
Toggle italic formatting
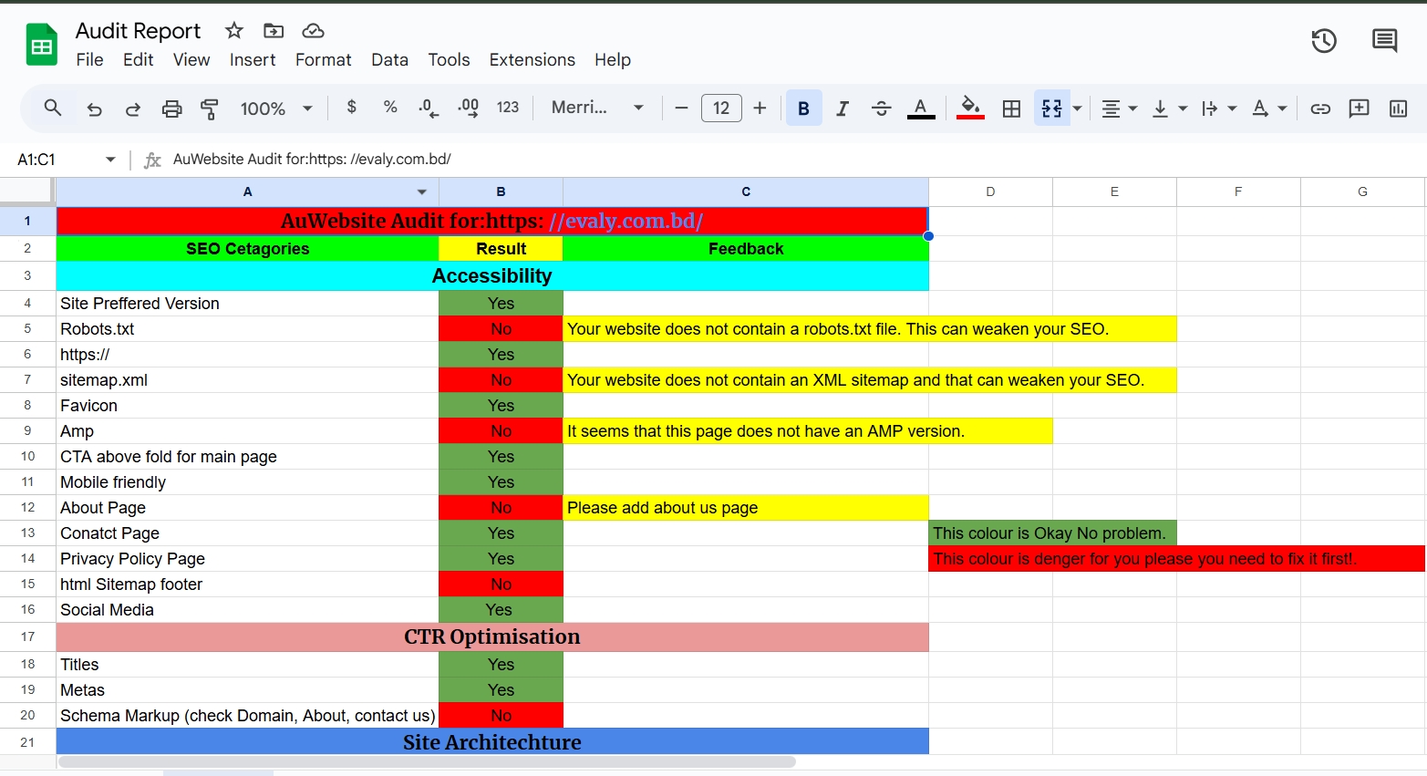click(x=842, y=108)
